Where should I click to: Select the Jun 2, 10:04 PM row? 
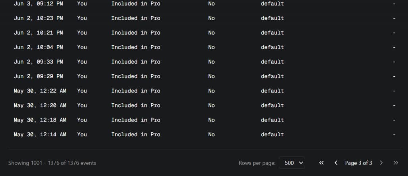coord(205,47)
